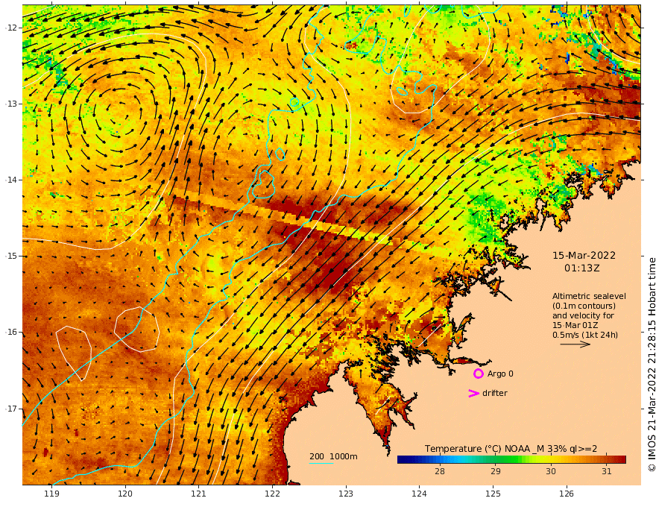This screenshot has width=656, height=507.
Task: Click the (0.1m contours) text line
Action: pyautogui.click(x=584, y=306)
